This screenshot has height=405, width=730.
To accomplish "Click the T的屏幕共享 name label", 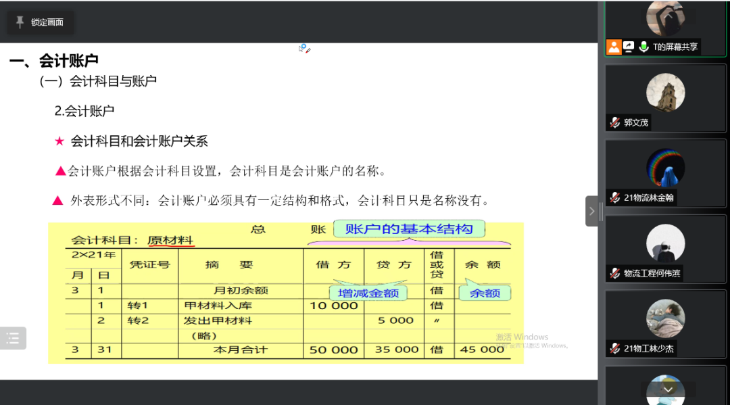I will [x=675, y=47].
